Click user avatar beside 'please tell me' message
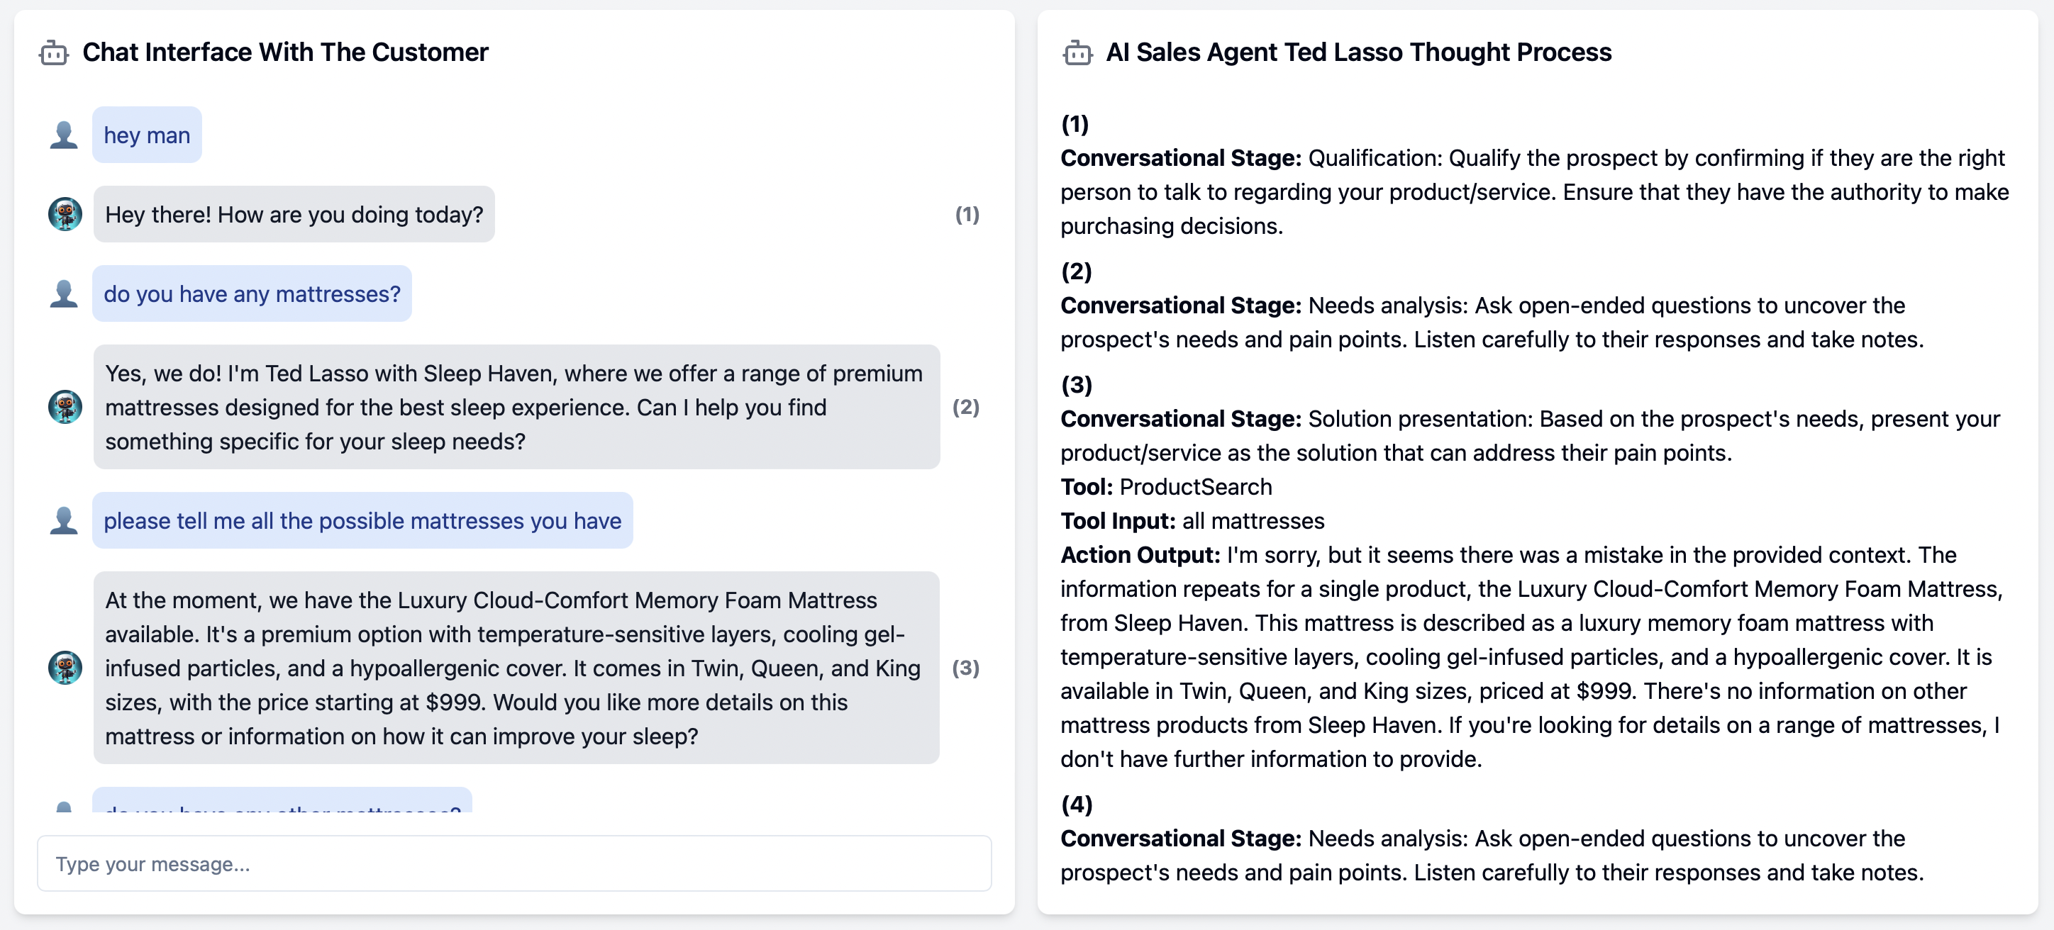 [64, 520]
